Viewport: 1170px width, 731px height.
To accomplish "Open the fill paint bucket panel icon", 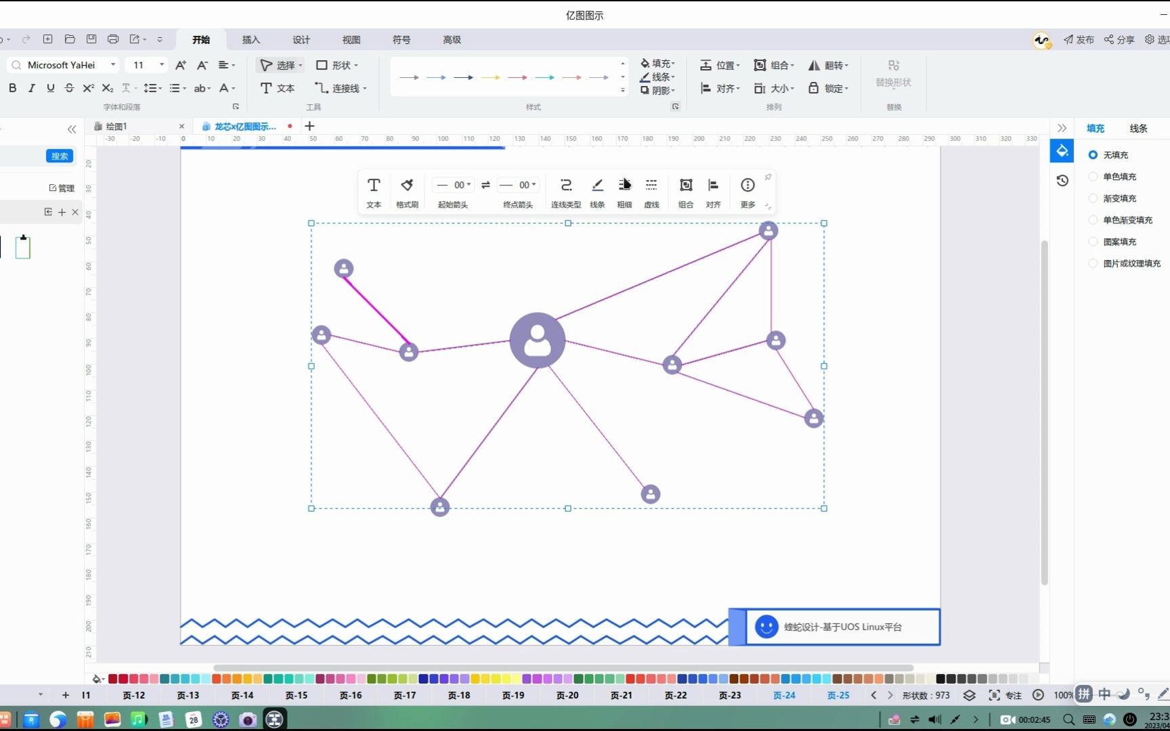I will pyautogui.click(x=1062, y=151).
